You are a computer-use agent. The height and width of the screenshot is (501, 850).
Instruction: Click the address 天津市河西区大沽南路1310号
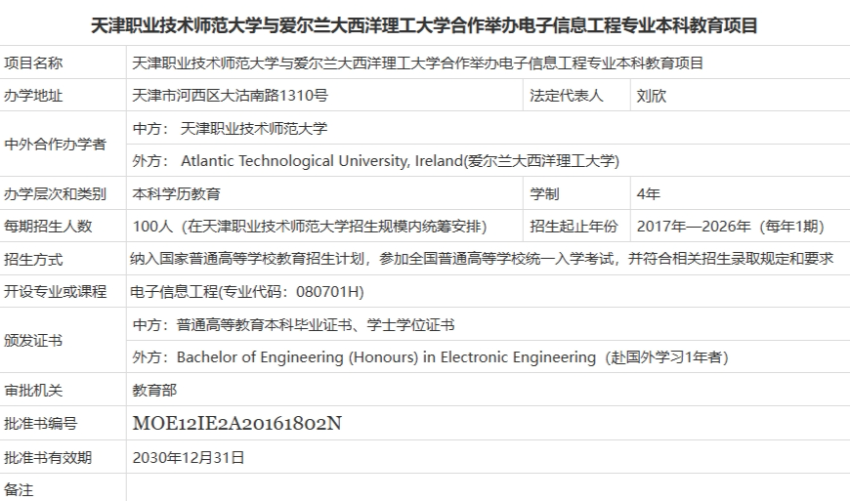tap(230, 96)
